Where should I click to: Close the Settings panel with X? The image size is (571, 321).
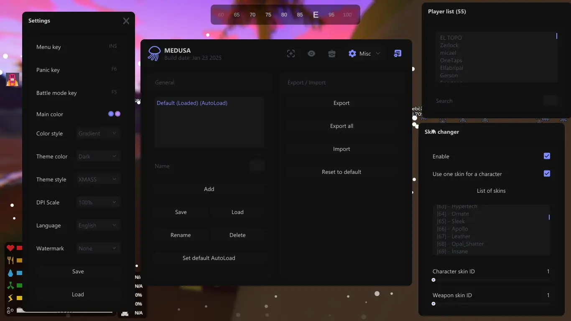tap(126, 21)
